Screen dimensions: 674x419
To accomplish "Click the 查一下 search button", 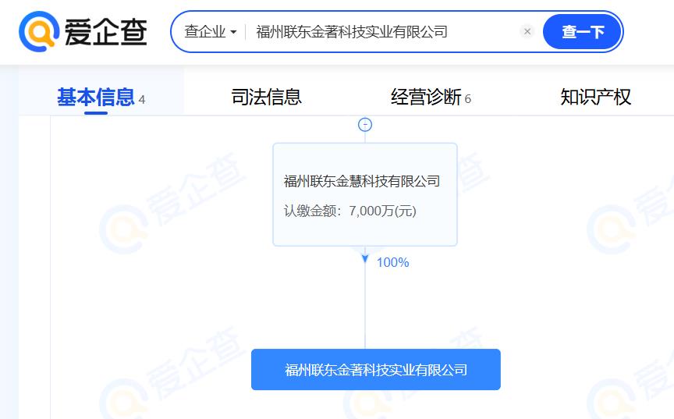I will [583, 32].
